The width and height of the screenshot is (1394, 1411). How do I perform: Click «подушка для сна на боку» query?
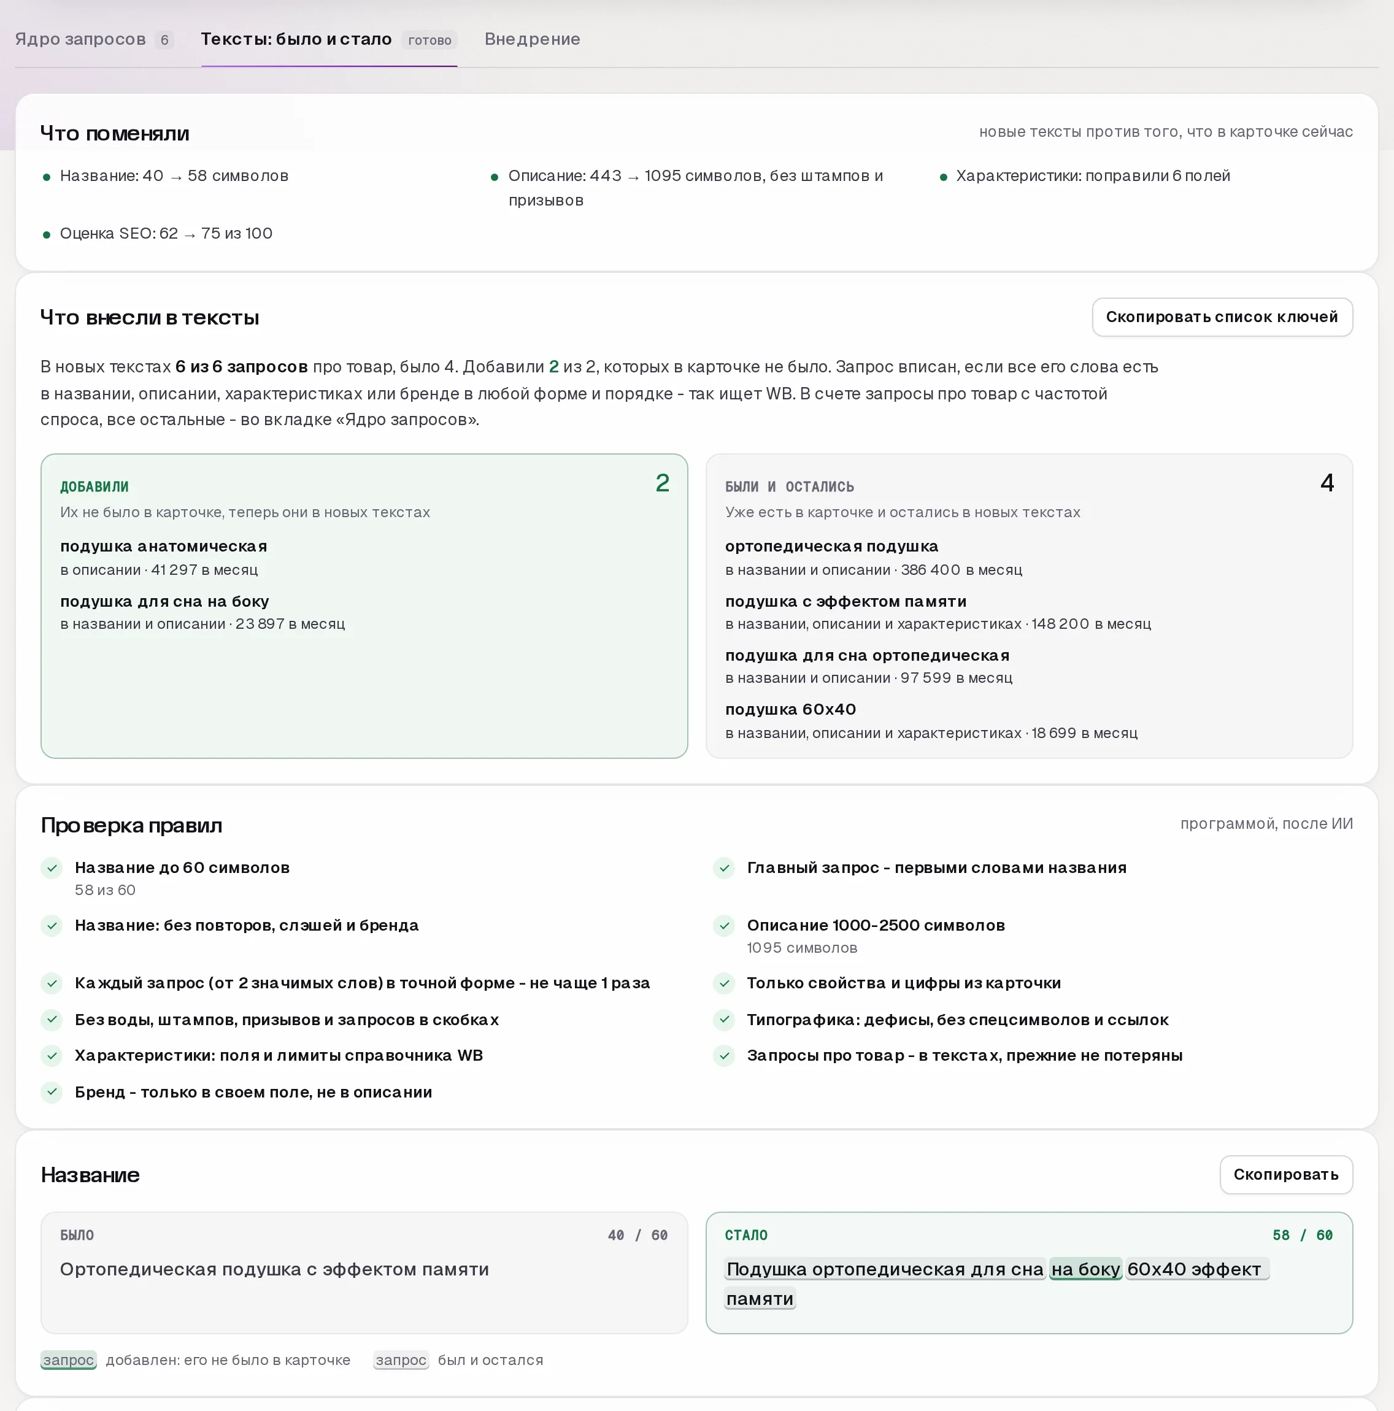[x=164, y=601]
